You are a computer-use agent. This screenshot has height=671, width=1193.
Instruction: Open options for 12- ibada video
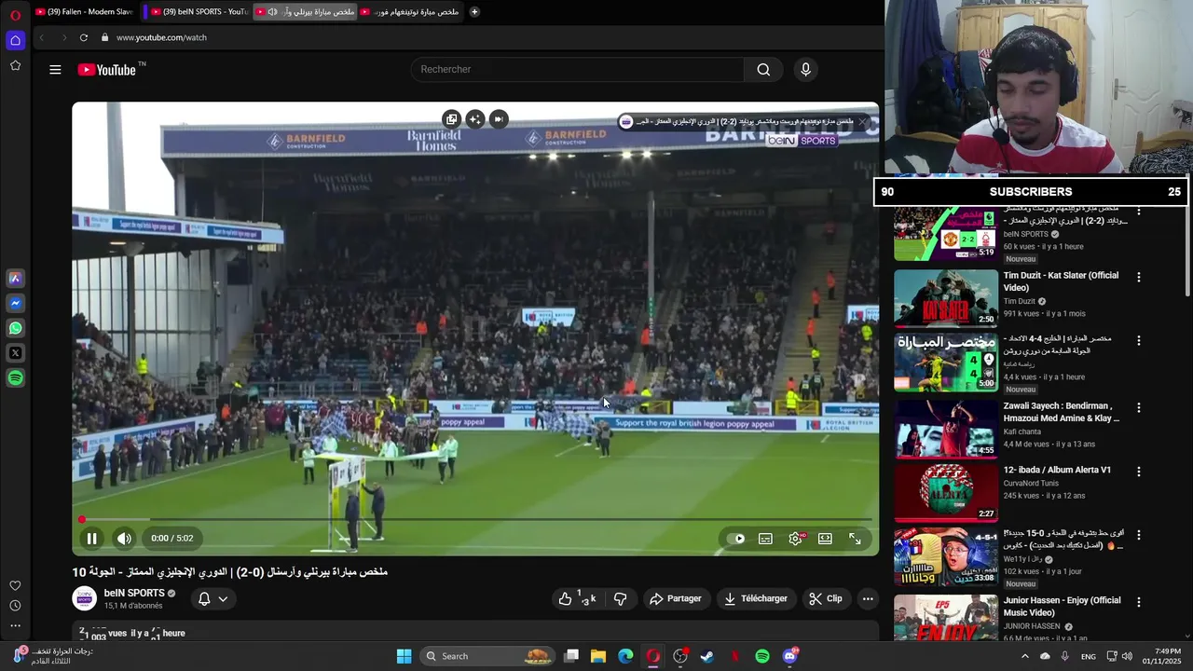point(1138,472)
